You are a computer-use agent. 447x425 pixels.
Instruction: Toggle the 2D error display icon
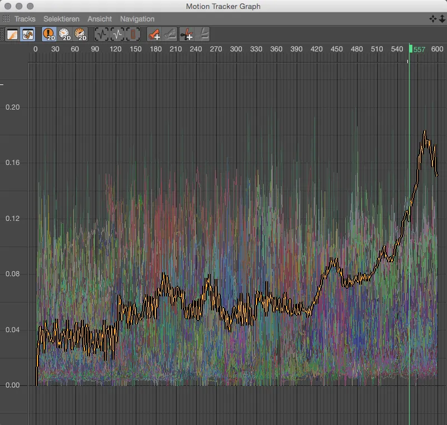(49, 35)
